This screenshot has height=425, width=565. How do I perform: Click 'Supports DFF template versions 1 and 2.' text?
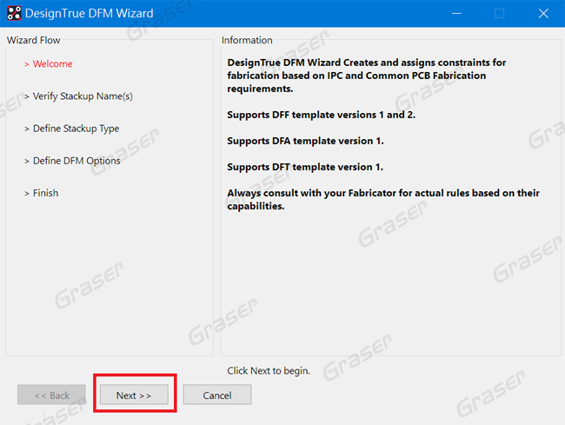[321, 115]
